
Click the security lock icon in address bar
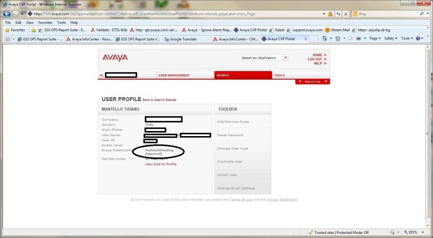(x=330, y=14)
